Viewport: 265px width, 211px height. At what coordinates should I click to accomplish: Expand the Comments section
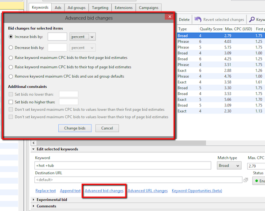pyautogui.click(x=34, y=206)
